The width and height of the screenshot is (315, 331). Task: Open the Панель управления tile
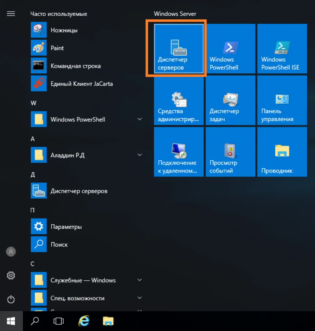(282, 100)
